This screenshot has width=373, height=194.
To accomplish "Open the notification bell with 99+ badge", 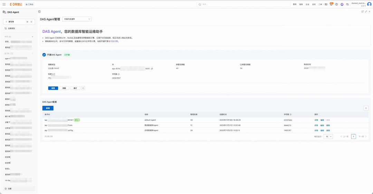I will click(x=331, y=4).
